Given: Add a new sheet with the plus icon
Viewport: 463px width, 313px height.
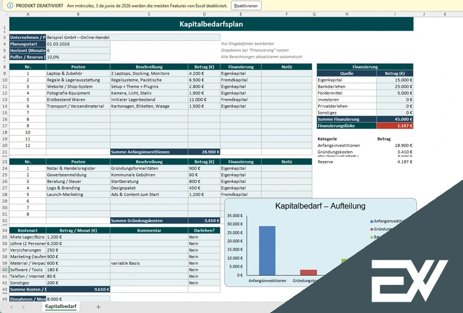Looking at the screenshot, I should 98,307.
